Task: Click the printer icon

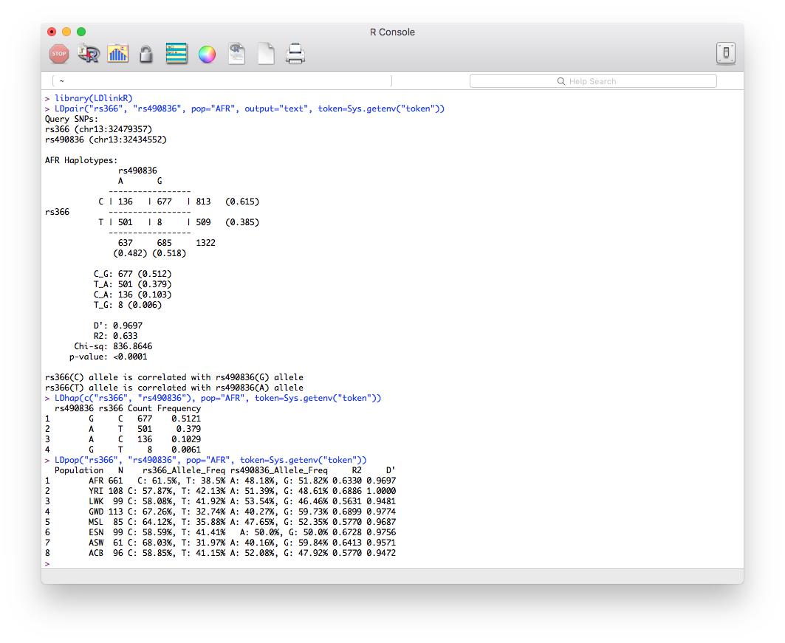Action: 295,54
